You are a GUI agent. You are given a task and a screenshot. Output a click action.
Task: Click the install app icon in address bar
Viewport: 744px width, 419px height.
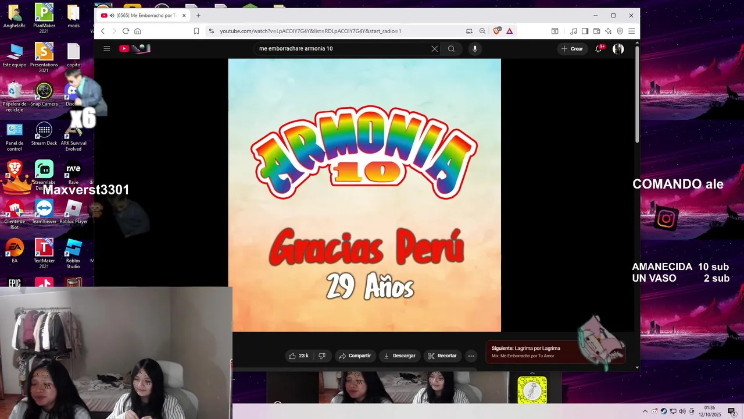coord(469,31)
